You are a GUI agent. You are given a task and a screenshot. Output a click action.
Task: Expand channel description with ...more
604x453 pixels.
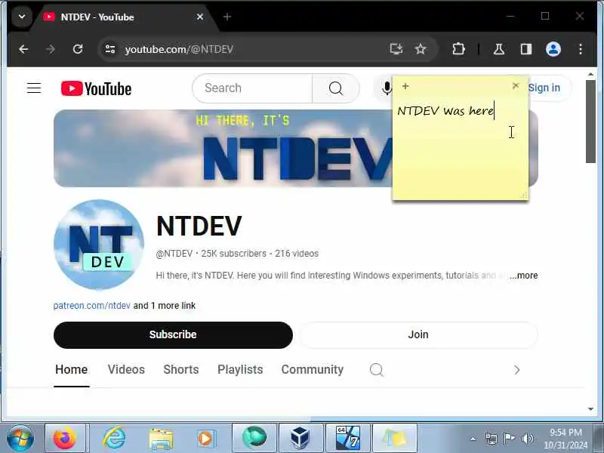tap(523, 276)
